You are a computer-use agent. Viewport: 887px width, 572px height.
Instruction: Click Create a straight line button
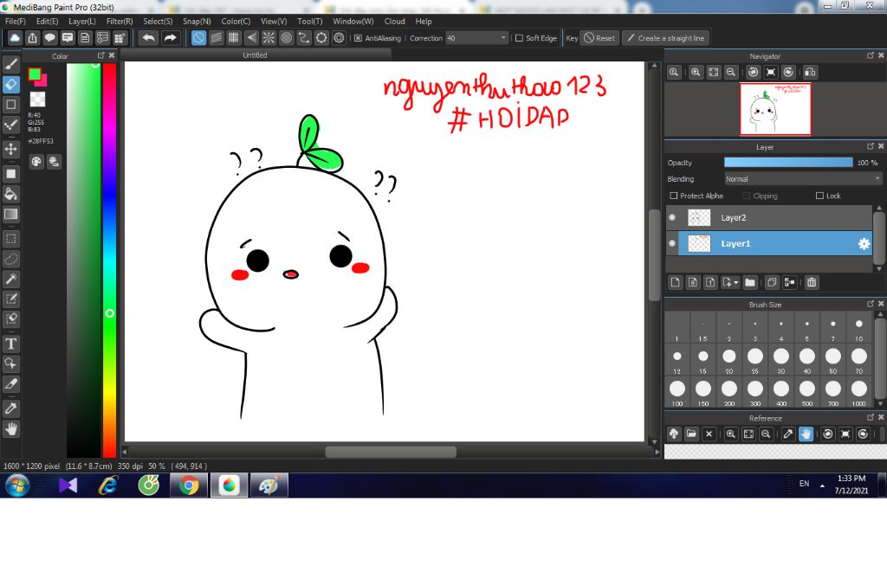click(x=666, y=38)
